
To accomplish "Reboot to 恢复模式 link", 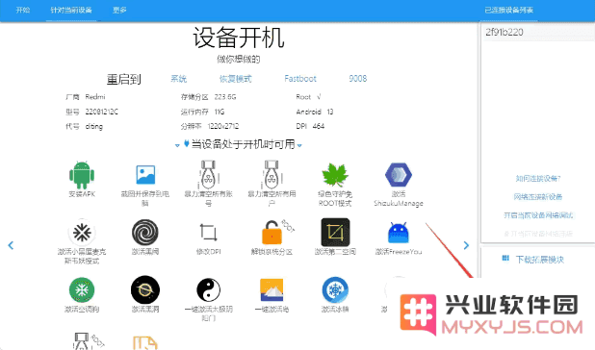I will pyautogui.click(x=236, y=79).
